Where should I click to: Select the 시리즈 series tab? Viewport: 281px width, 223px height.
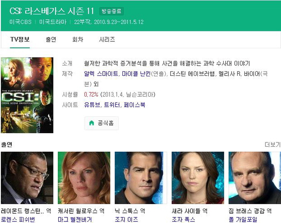pyautogui.click(x=107, y=39)
